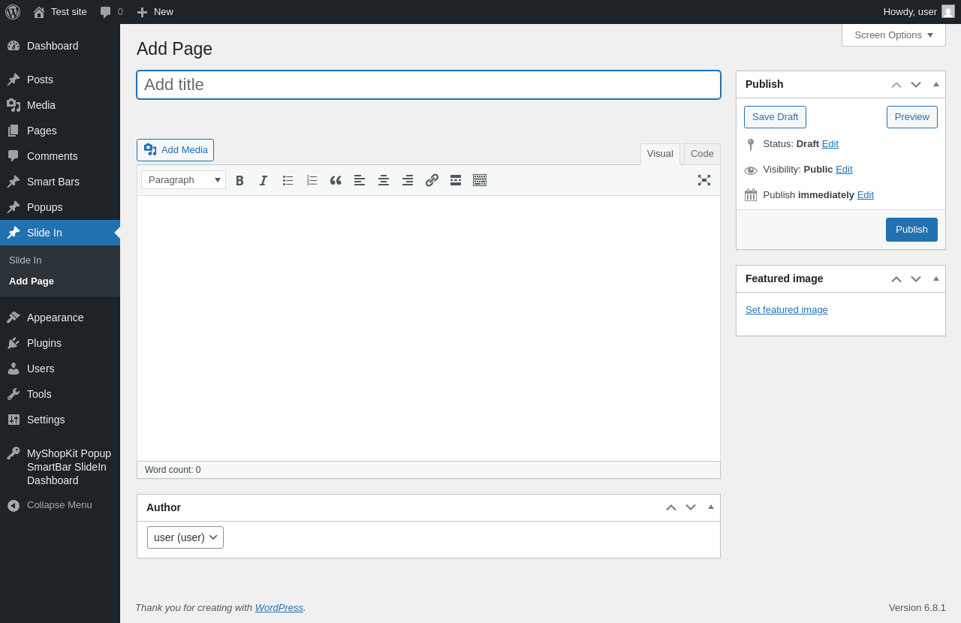
Task: Click the blue Publish button
Action: click(911, 230)
